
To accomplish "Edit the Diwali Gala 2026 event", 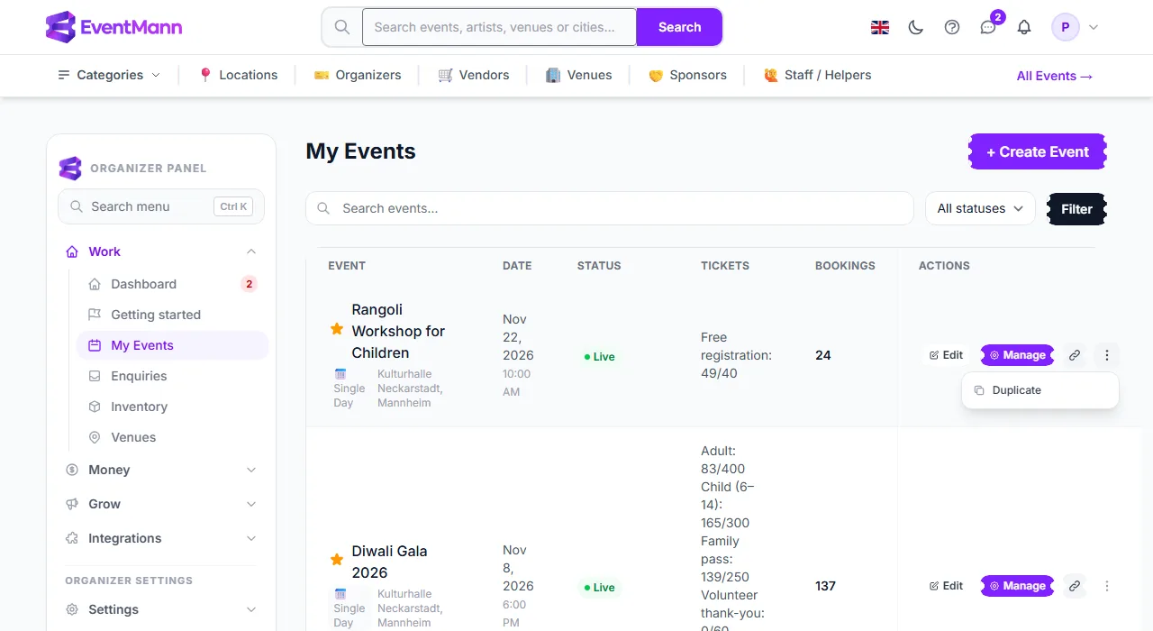I will tap(947, 586).
